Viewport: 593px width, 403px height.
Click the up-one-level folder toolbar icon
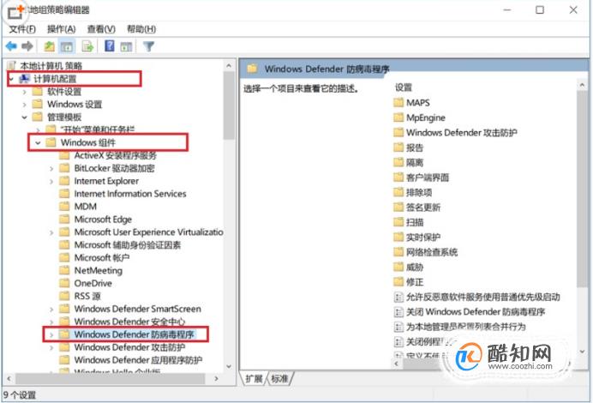click(x=49, y=46)
